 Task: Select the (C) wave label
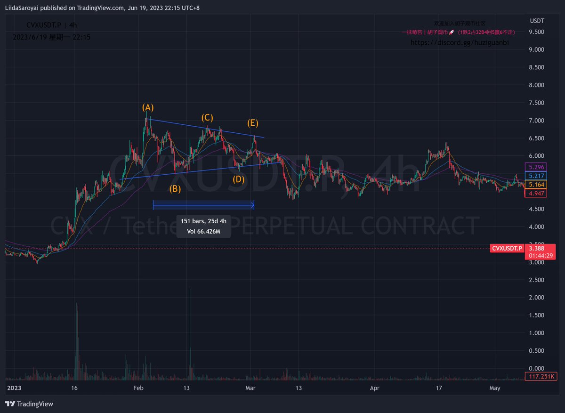point(207,117)
